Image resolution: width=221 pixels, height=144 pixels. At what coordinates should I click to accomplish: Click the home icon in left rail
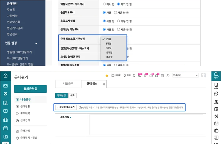5,75
